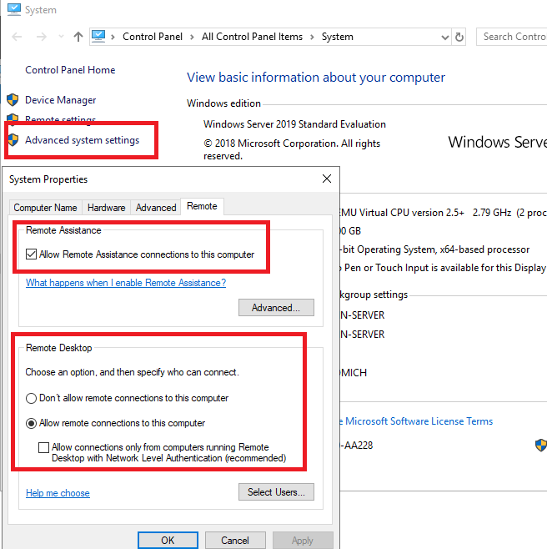Click the Advanced system settings shield icon

click(x=13, y=140)
